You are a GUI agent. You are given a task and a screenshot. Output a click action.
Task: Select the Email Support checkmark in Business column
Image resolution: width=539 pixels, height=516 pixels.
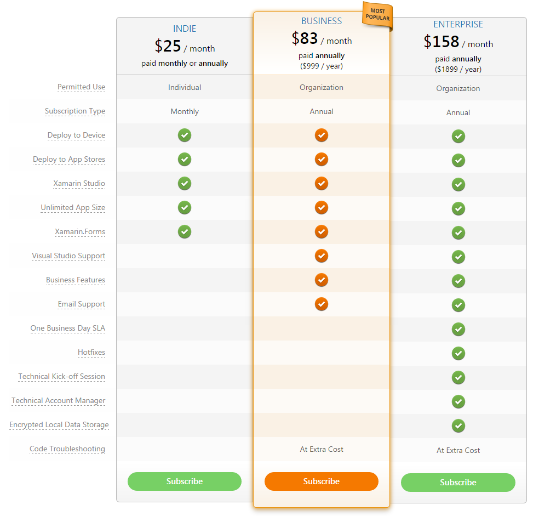[322, 304]
